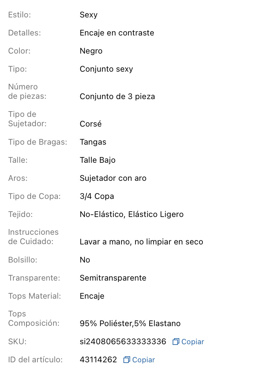Screen dimensions: 277x371
Task: Click the Conjunto de 3 pieza value
Action: [x=117, y=97]
